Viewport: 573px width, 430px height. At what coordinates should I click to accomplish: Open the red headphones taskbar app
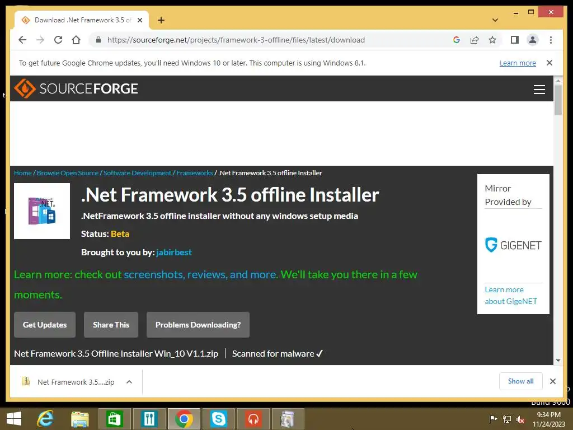pyautogui.click(x=253, y=419)
